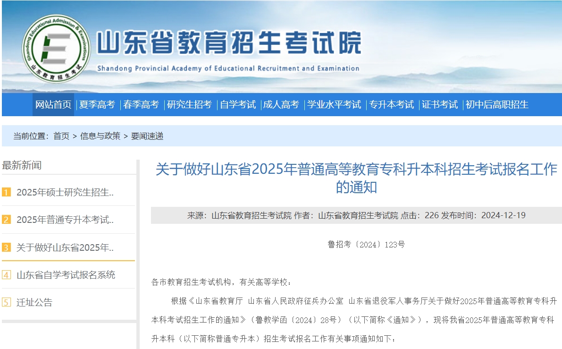Go to 夏季高考 section
Image resolution: width=562 pixels, height=349 pixels.
click(97, 105)
